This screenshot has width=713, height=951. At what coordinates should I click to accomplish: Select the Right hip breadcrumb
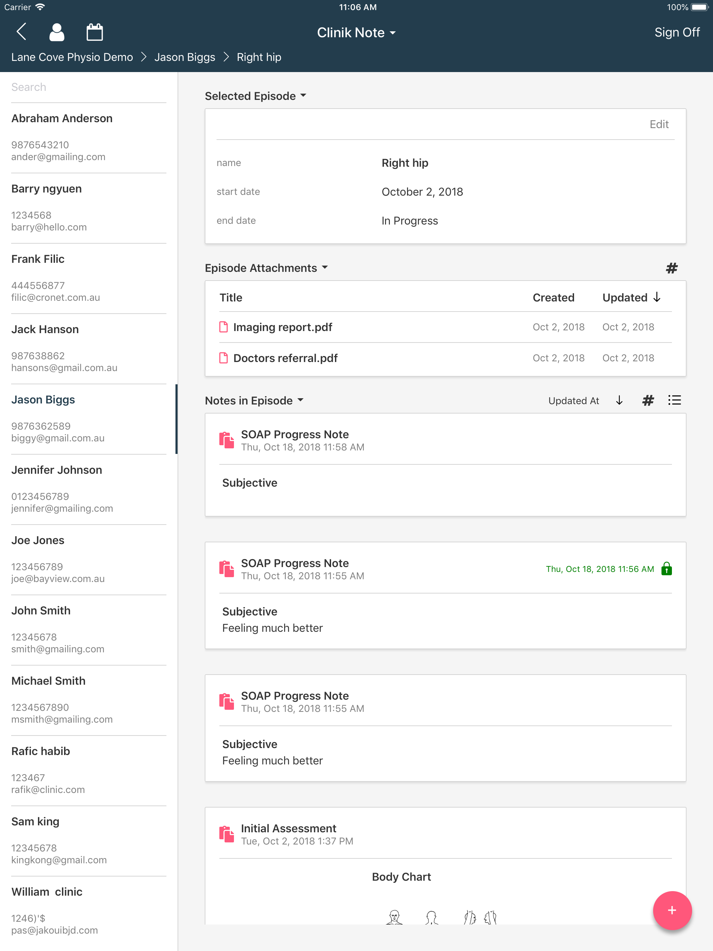coord(259,57)
